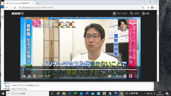
Task: Open Excel from the taskbar
Action: pos(75,94)
